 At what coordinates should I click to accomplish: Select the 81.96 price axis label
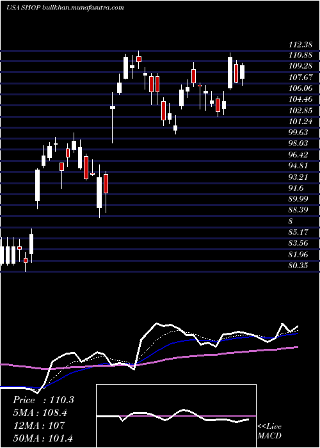pos(298,255)
